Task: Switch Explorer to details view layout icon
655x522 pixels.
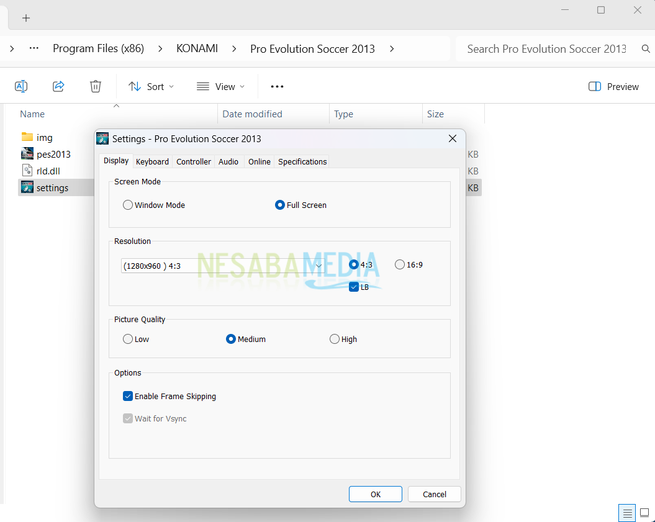Action: click(x=627, y=513)
